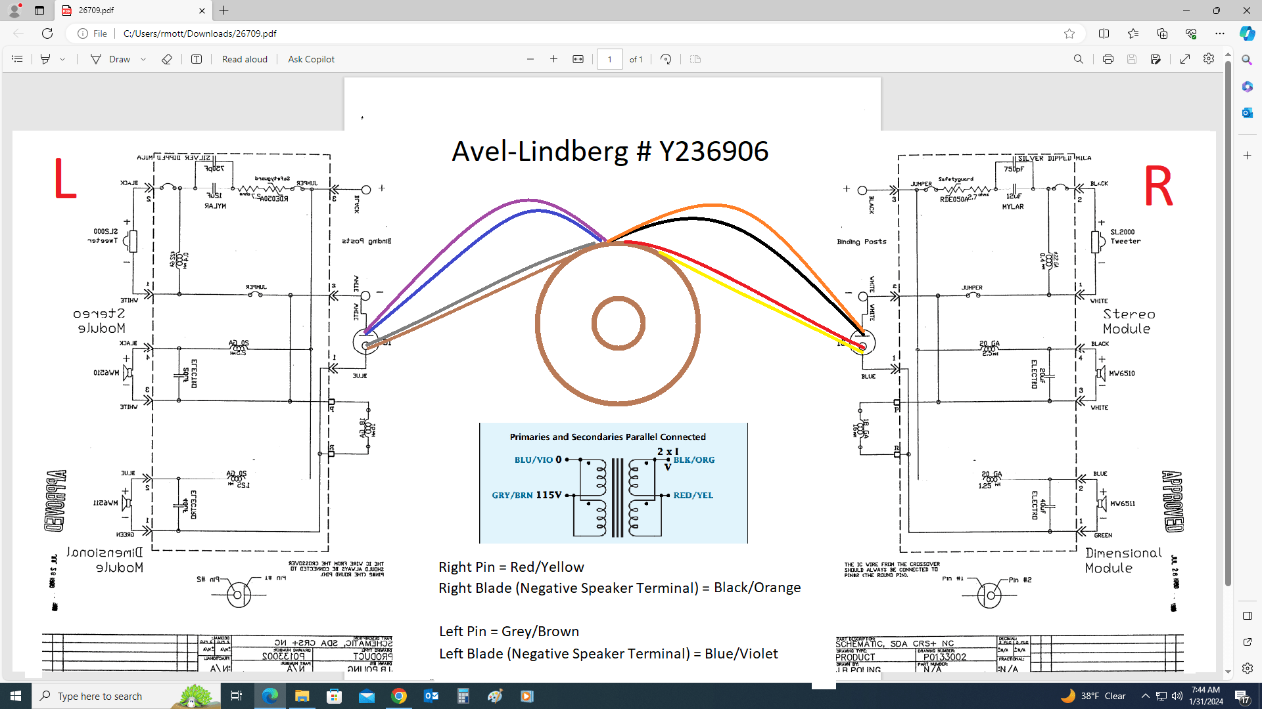Viewport: 1262px width, 709px height.
Task: Open Calculator from taskbar
Action: (x=463, y=696)
